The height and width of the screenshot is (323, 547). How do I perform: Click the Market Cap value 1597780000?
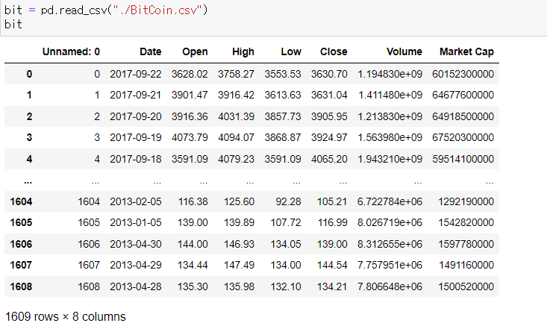[466, 244]
